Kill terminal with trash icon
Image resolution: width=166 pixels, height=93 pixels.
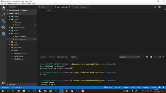click(x=151, y=57)
